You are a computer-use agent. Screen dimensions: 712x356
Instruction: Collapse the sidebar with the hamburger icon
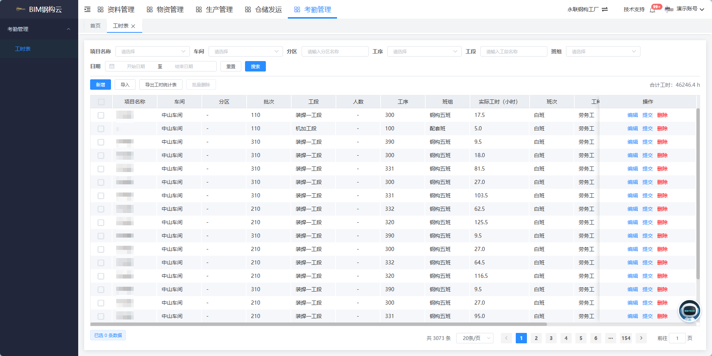point(88,9)
